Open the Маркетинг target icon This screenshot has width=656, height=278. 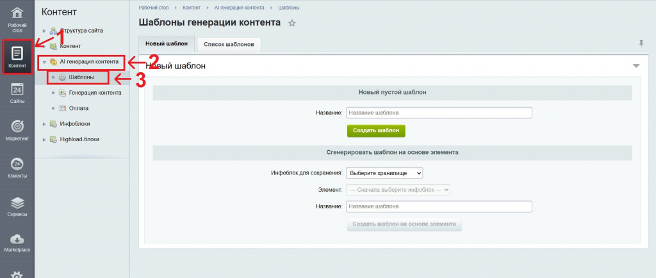(x=17, y=126)
